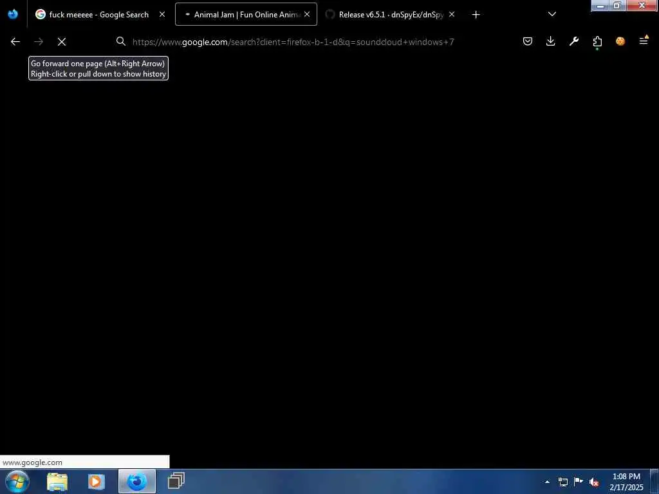The image size is (659, 494).
Task: Click the stacked windows taskbar icon
Action: click(176, 482)
